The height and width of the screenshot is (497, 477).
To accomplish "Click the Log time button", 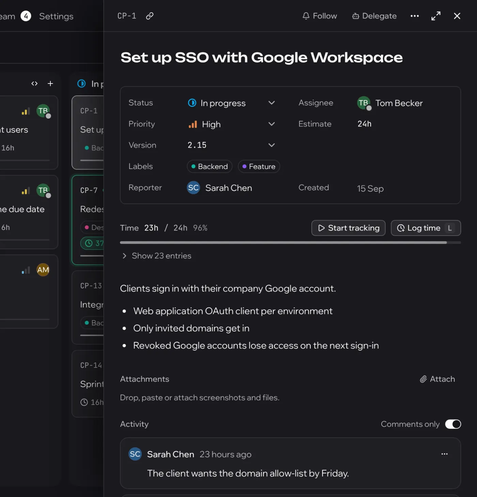I will coord(426,228).
